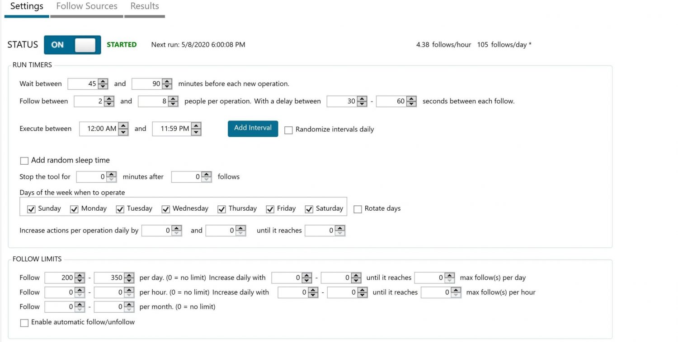678x342 pixels.
Task: Check Add random sleep time
Action: (24, 160)
